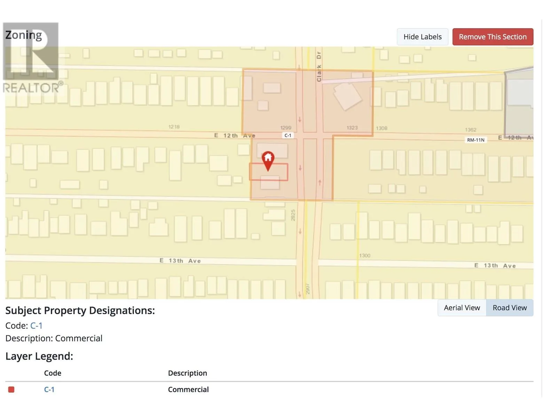Click the red Commercial legend swatch
The image size is (557, 417).
click(11, 390)
